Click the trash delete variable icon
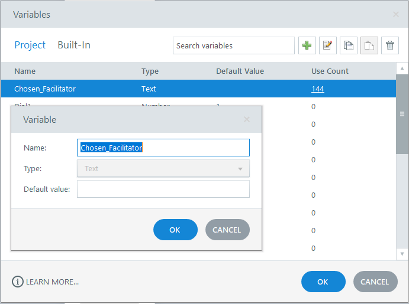The height and width of the screenshot is (304, 409). click(x=389, y=45)
